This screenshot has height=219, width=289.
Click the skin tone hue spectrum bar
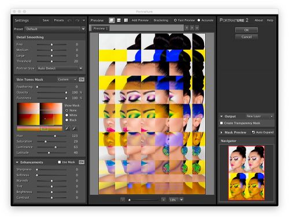[x=39, y=128]
